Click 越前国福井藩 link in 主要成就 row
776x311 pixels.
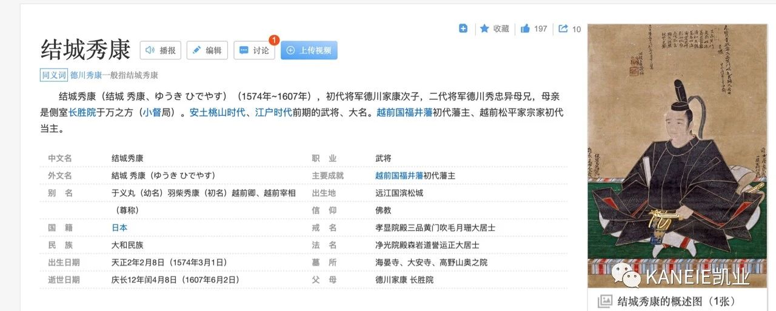(x=399, y=175)
